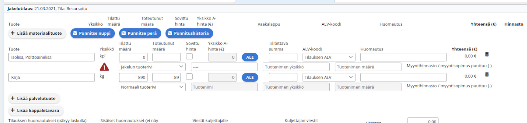Click the Kirja product name field
The height and width of the screenshot is (123, 527).
52,77
